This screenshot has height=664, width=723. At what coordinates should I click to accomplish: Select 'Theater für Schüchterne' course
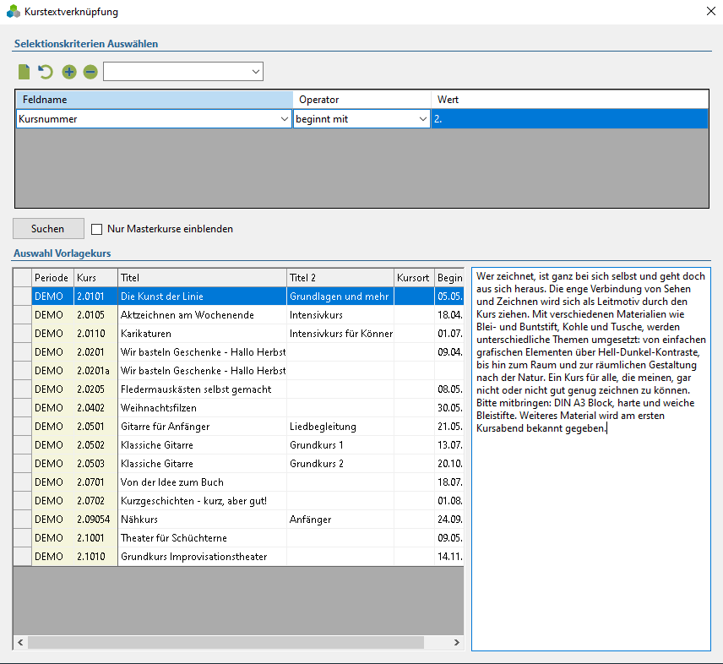(x=238, y=537)
